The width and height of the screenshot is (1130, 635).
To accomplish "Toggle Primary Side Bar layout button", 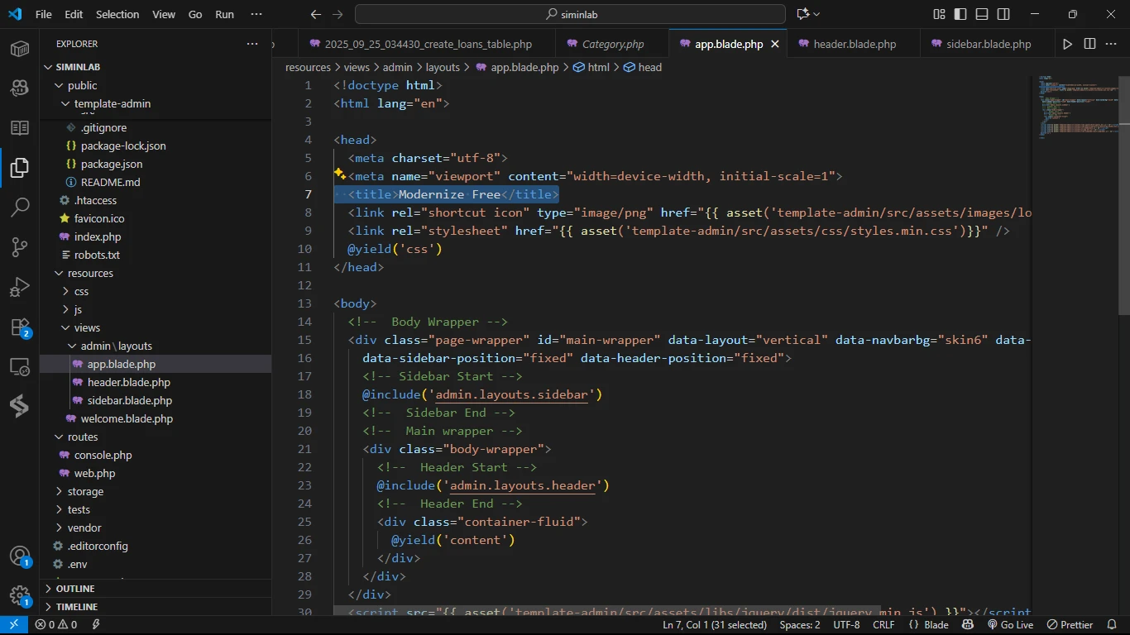I will coord(960,14).
